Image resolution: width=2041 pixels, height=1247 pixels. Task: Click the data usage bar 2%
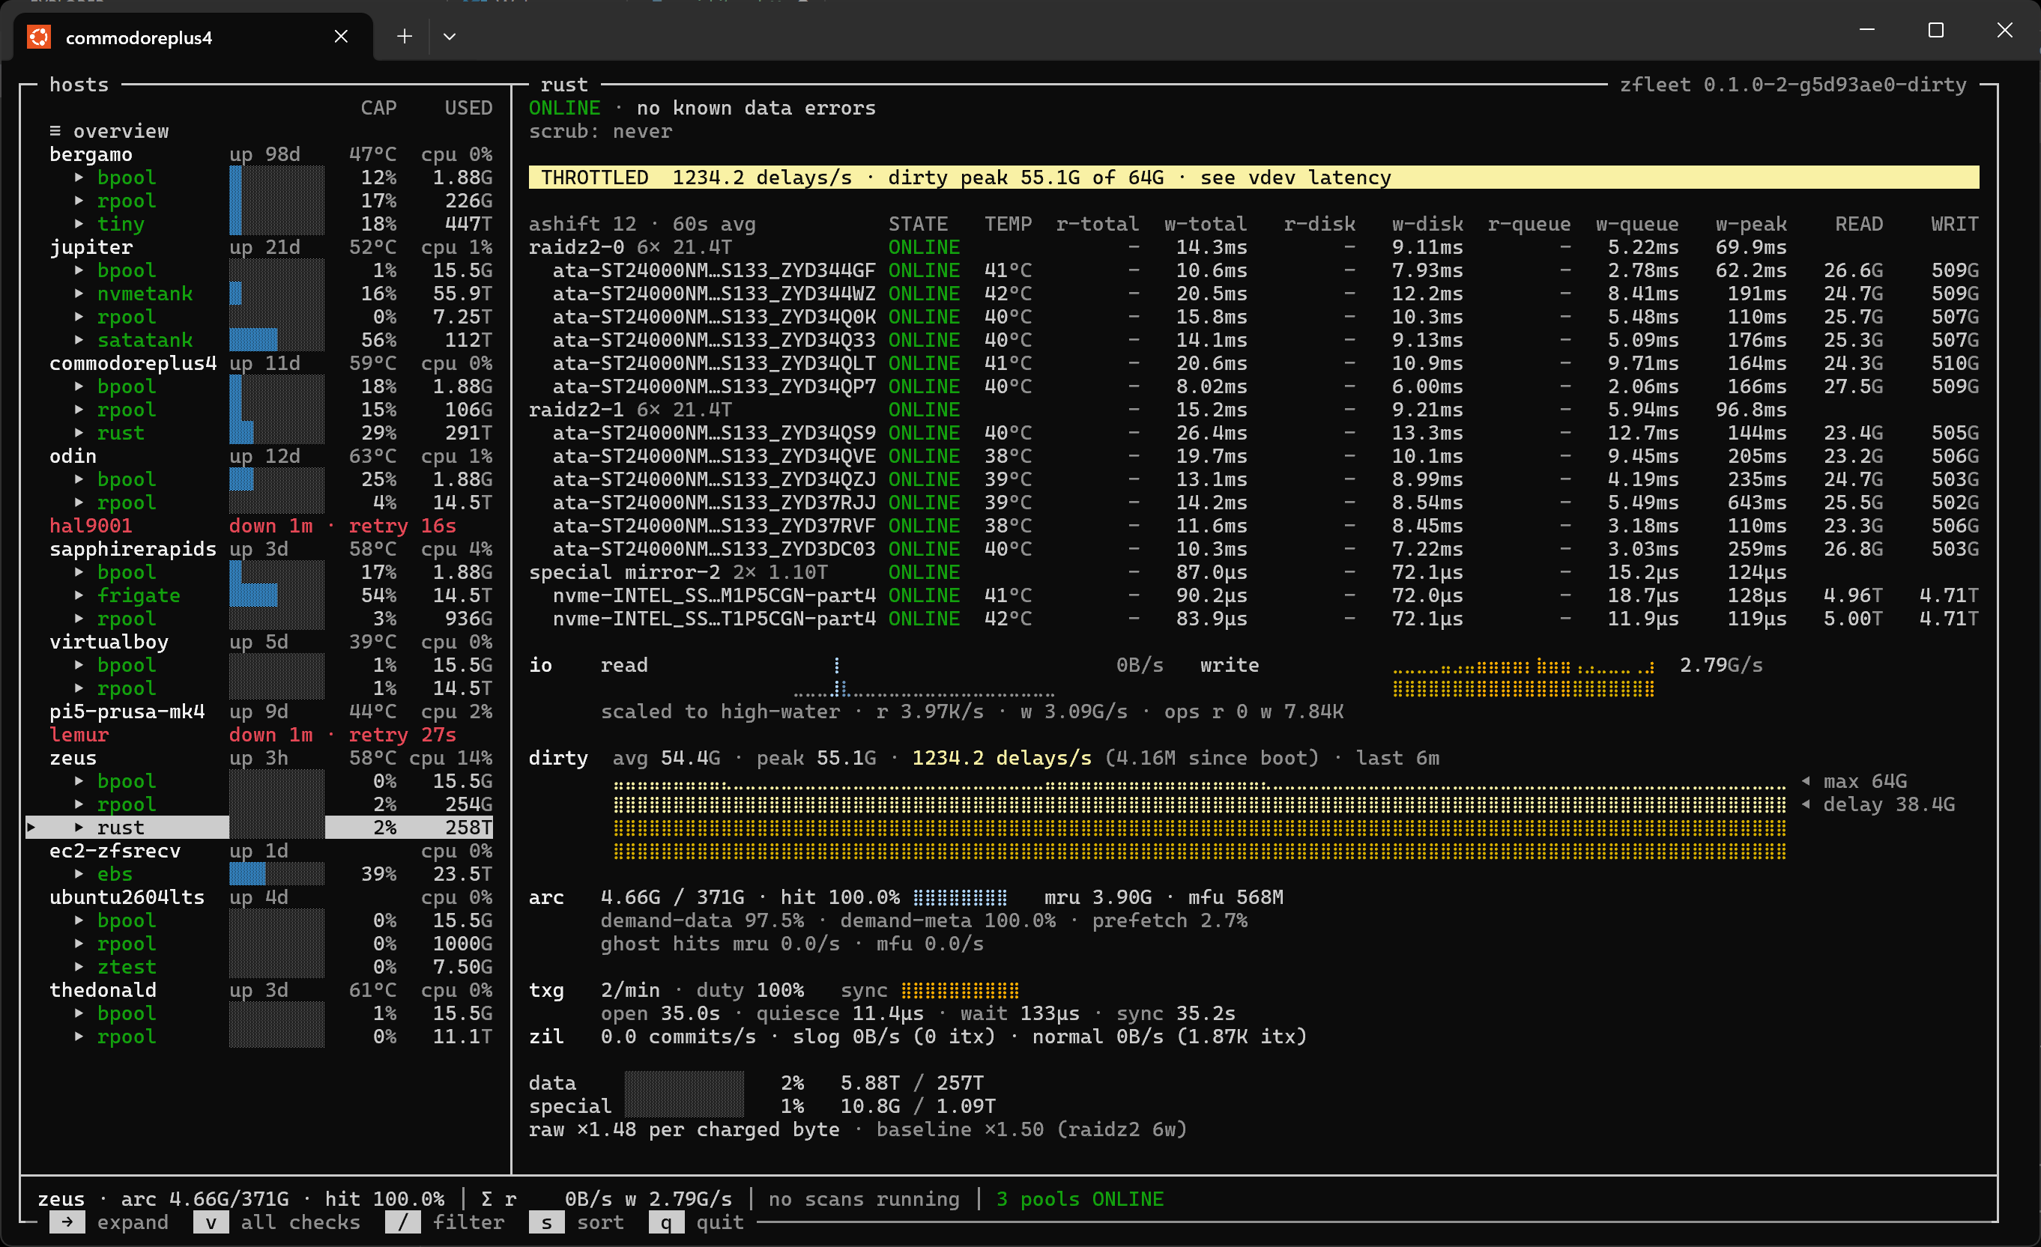[684, 1082]
